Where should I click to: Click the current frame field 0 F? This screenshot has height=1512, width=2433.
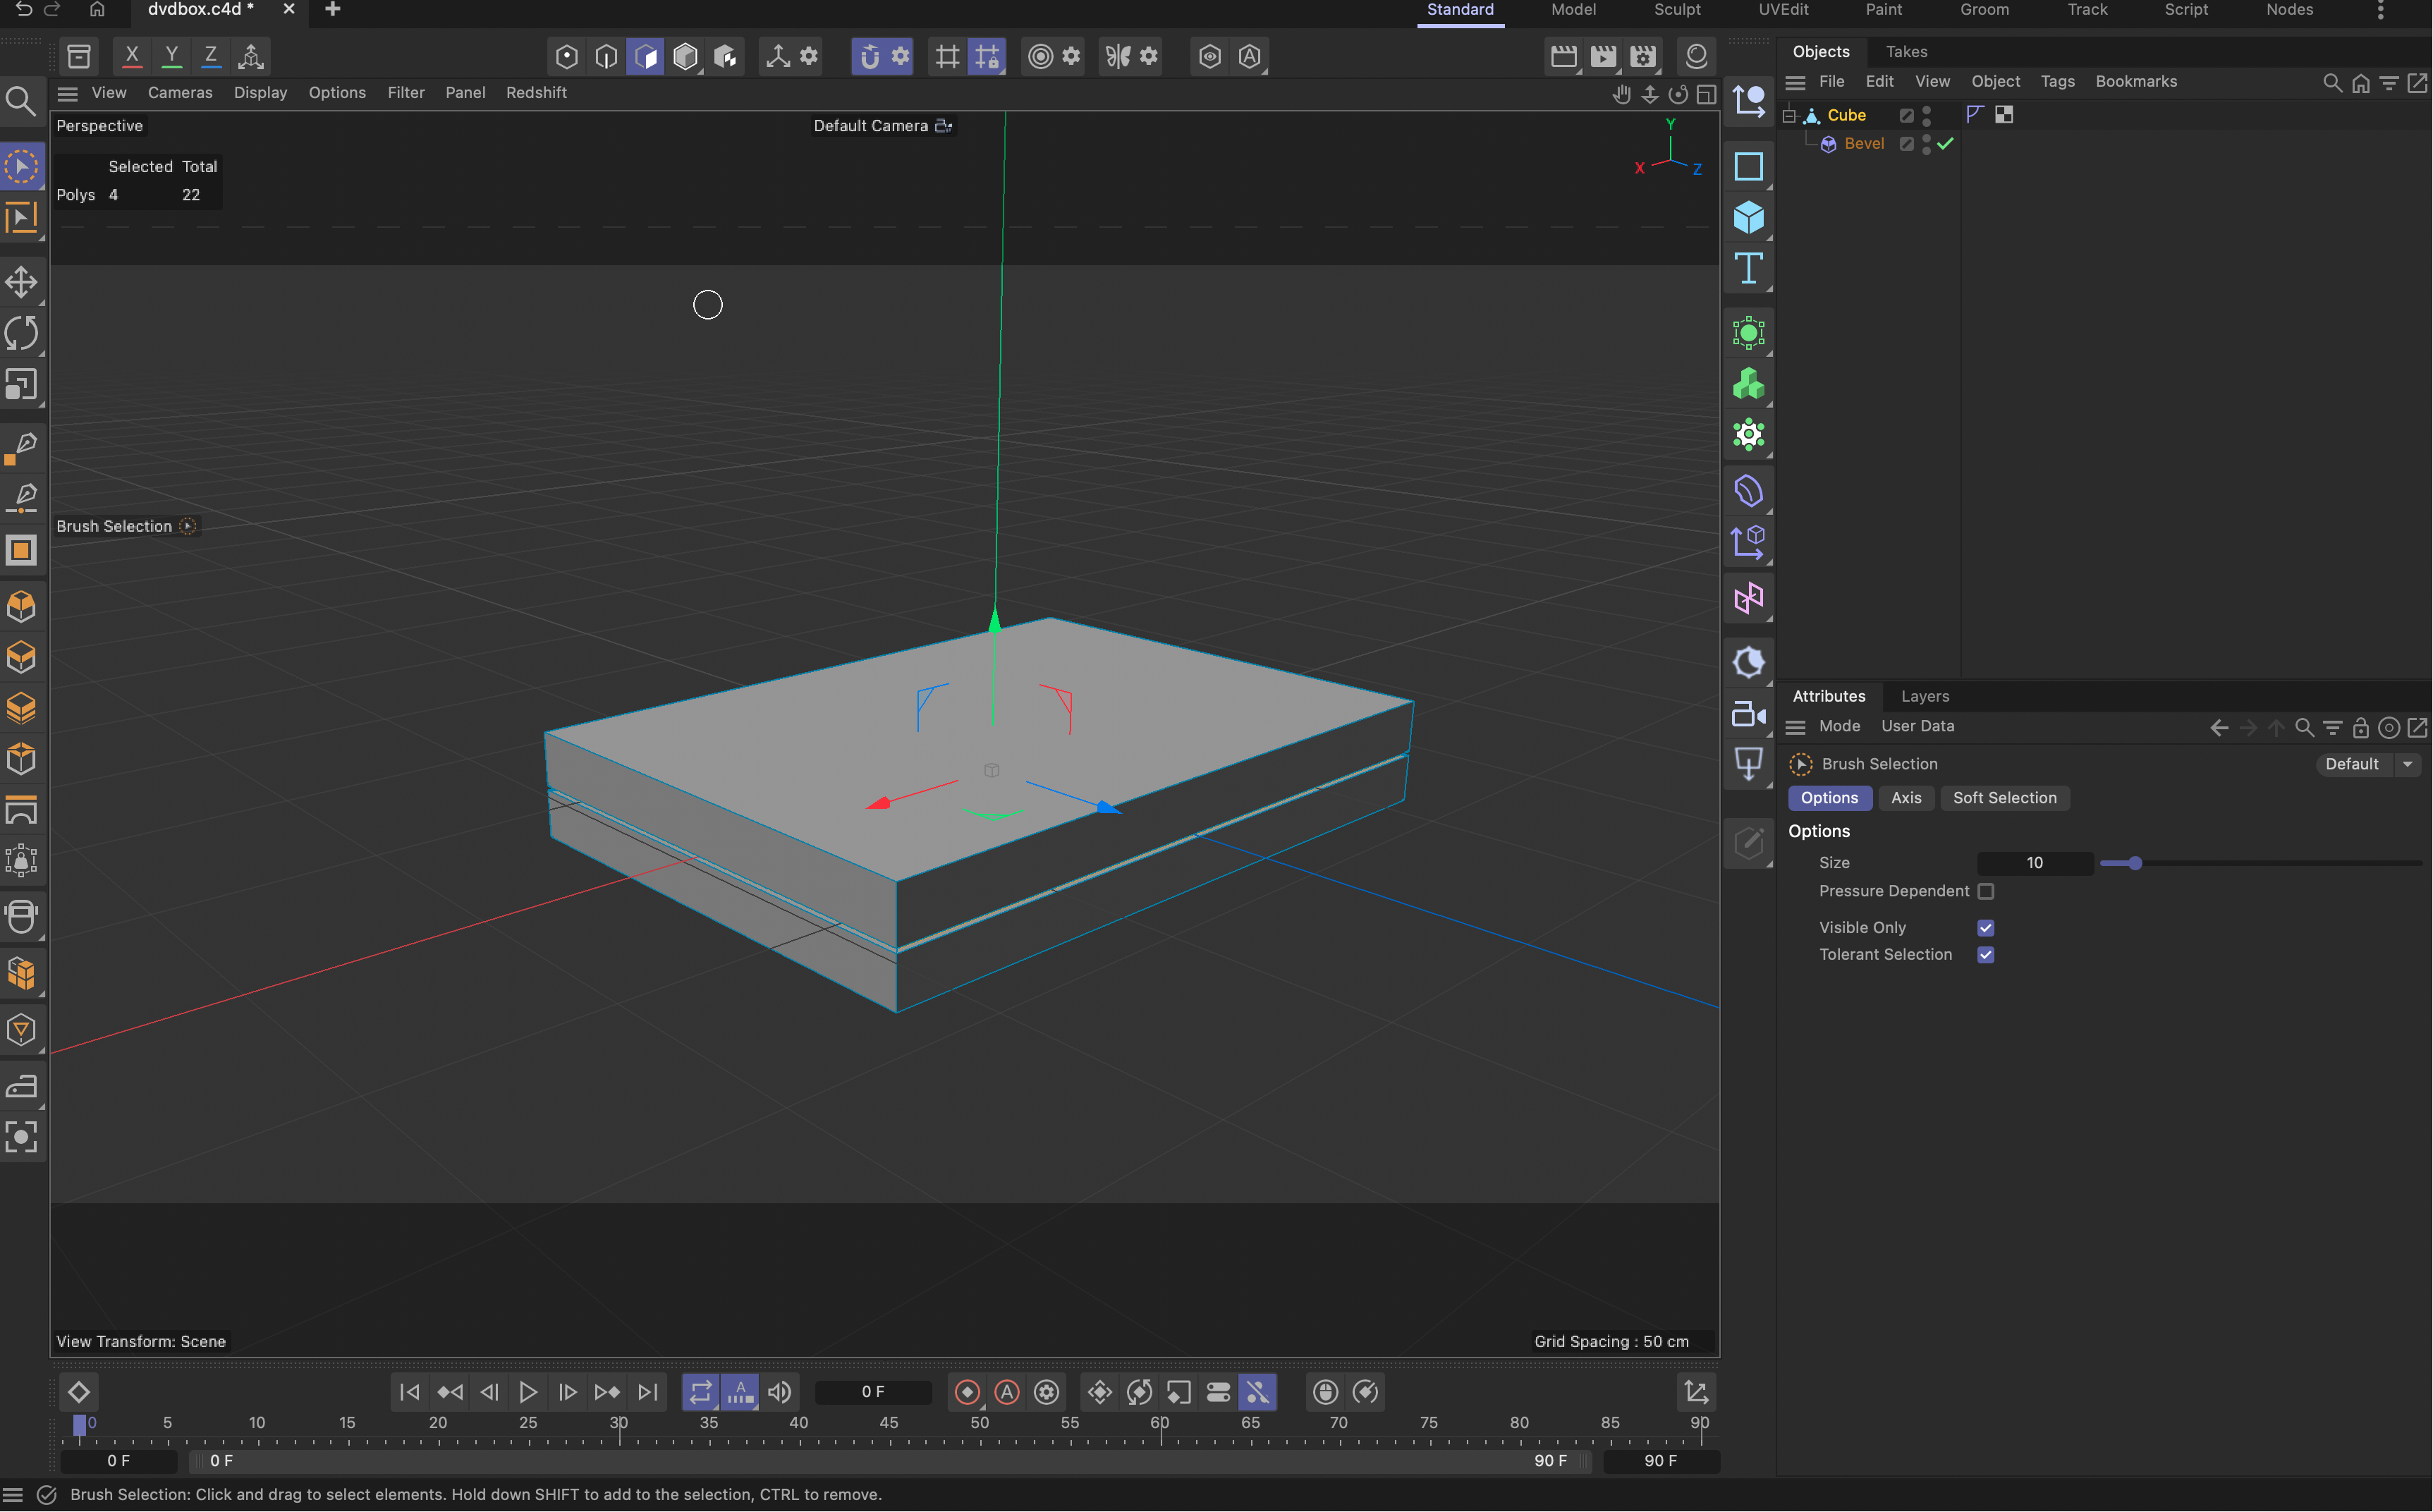coord(872,1392)
